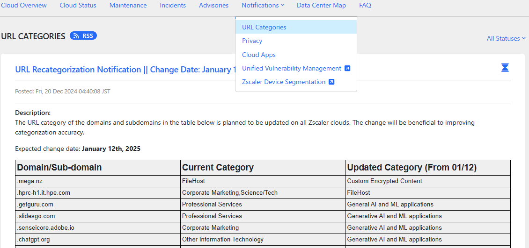Choose Privacy in the Notifications menu

tap(252, 41)
